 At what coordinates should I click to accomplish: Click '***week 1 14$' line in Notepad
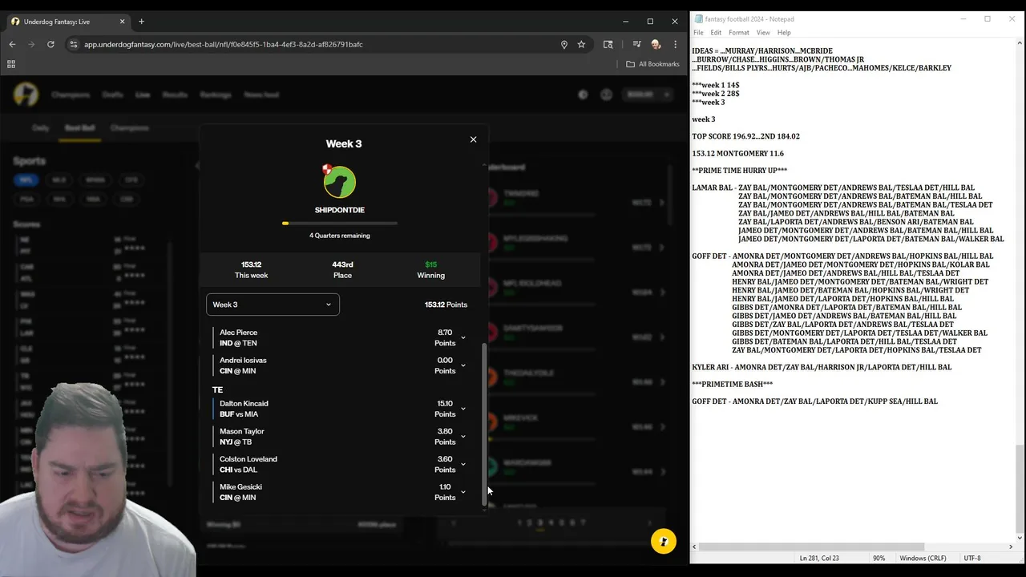[716, 85]
